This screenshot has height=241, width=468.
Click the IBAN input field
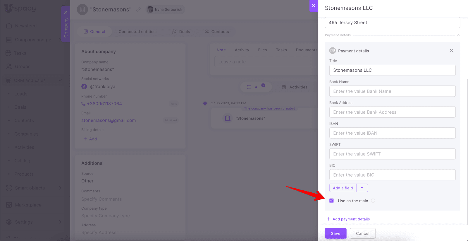click(392, 133)
